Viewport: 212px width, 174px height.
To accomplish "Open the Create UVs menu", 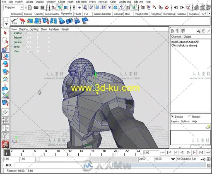I will pos(125,2).
